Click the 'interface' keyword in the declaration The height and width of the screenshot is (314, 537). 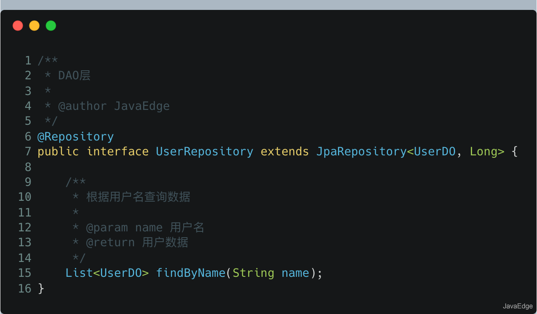tap(117, 152)
